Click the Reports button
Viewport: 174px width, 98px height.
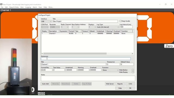coord(120,84)
